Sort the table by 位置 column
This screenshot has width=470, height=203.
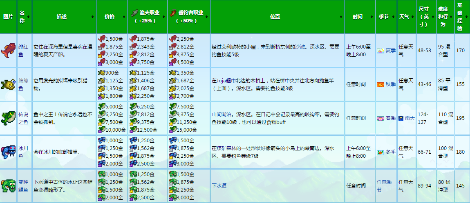278,17
